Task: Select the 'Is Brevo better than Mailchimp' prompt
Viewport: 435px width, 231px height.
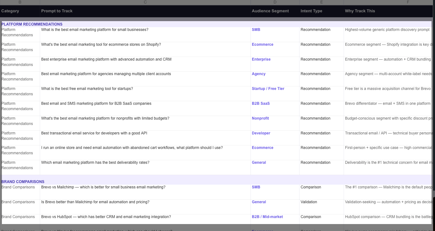Action: tap(145, 207)
